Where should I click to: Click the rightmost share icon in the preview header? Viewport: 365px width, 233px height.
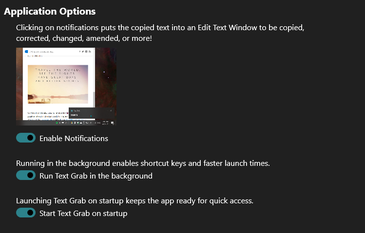(x=90, y=51)
